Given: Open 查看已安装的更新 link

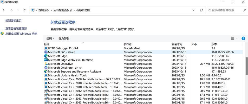Looking at the screenshot, I should coord(16,29).
